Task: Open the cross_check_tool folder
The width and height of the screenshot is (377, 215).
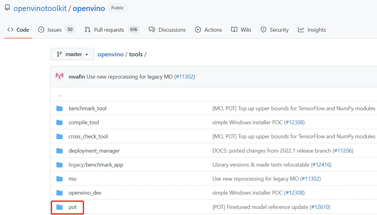Action: (88, 136)
